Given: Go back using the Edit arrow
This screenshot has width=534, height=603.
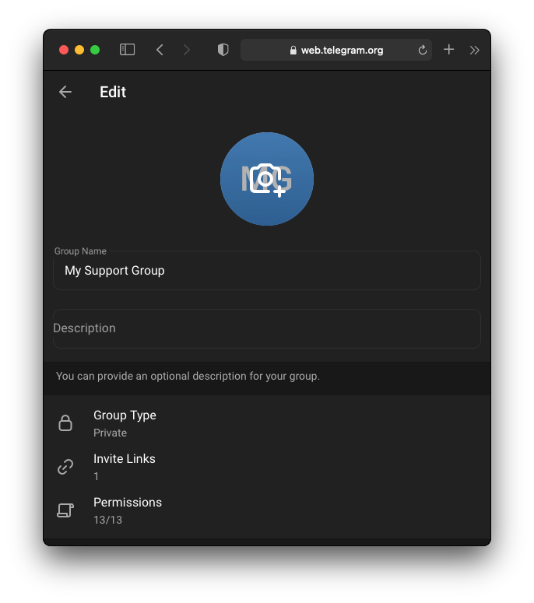Looking at the screenshot, I should [65, 92].
